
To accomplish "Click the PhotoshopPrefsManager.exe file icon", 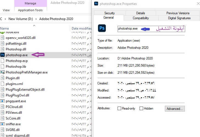I will [x=2, y=72].
